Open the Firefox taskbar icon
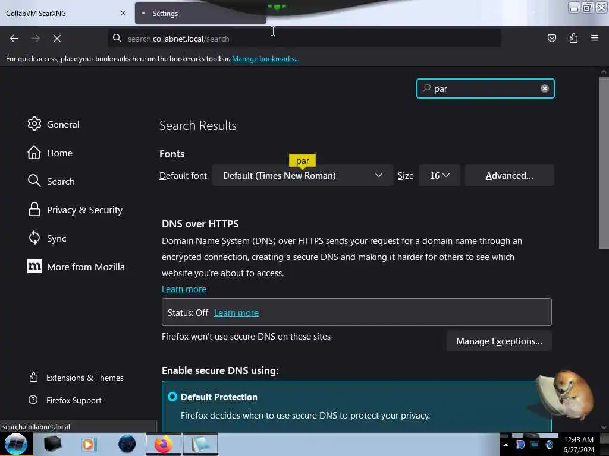 [164, 444]
